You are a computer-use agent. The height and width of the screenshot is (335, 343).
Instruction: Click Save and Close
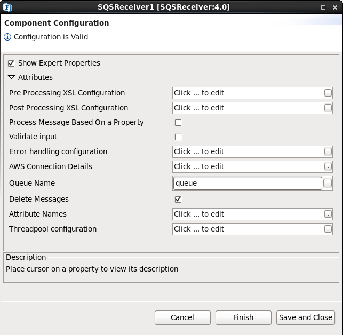point(306,317)
